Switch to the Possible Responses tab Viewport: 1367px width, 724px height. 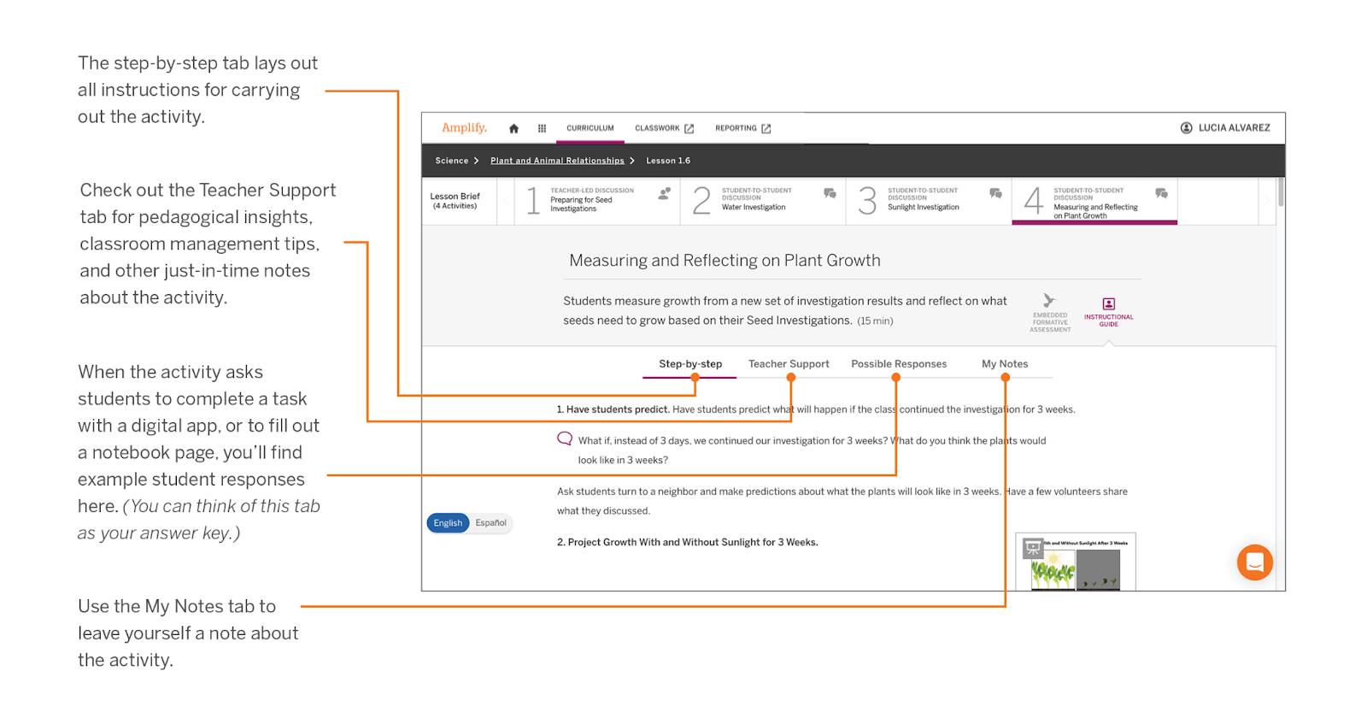tap(899, 364)
